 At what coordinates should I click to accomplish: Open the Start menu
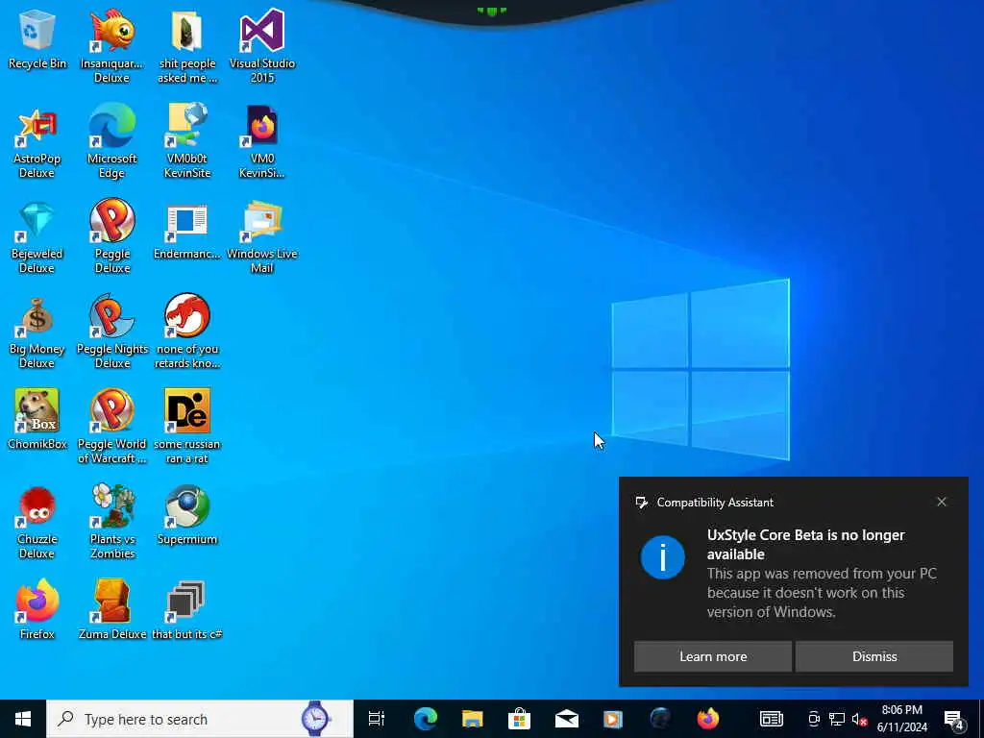[x=23, y=719]
